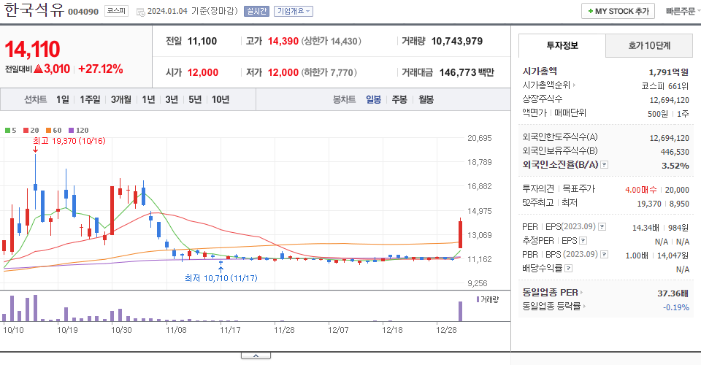701x365 pixels.
Task: Select the 3개월 line chart period
Action: click(x=121, y=99)
